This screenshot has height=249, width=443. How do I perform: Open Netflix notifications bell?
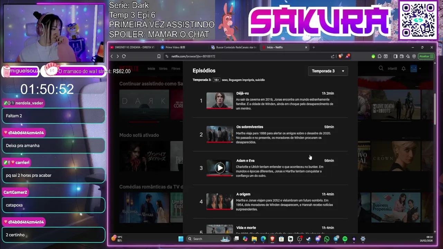[x=404, y=68]
